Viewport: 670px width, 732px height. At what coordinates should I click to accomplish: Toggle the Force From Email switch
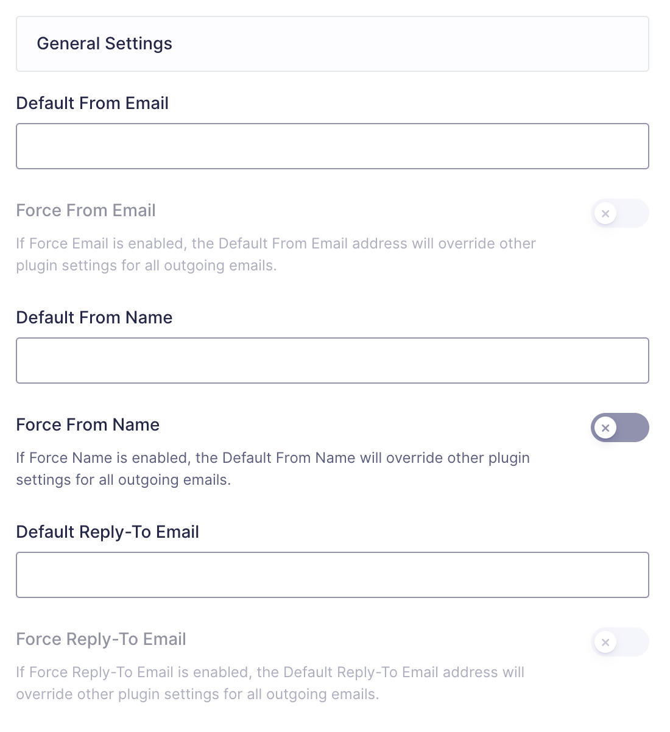[619, 214]
